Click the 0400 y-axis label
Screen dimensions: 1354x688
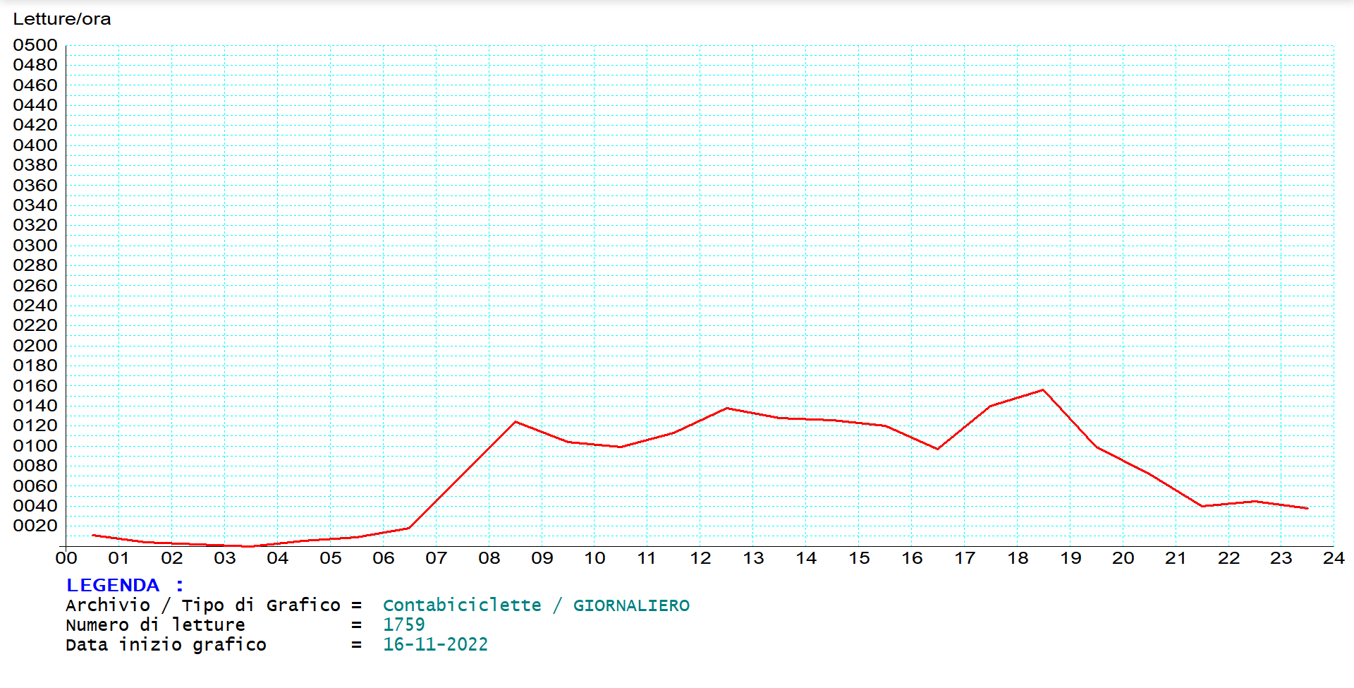[x=35, y=145]
